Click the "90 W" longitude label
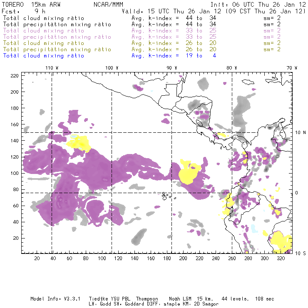The height and width of the screenshot is (308, 308). pyautogui.click(x=172, y=68)
